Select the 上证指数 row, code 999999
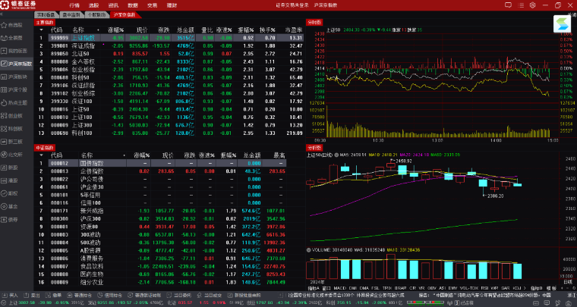This screenshot has height=307, width=577. click(x=169, y=38)
